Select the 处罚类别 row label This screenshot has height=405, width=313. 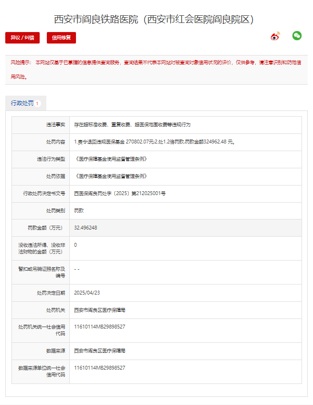coord(56,211)
